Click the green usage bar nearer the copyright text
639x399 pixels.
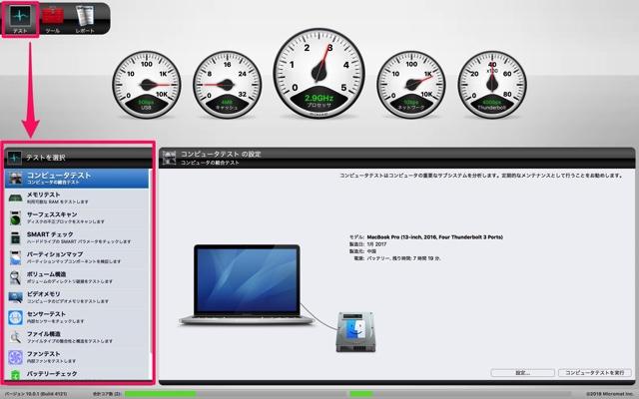coord(361,394)
